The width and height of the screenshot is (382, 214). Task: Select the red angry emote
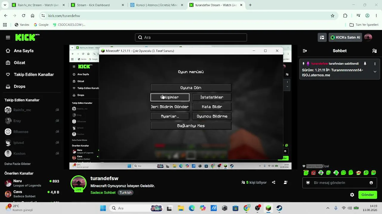pos(313,173)
